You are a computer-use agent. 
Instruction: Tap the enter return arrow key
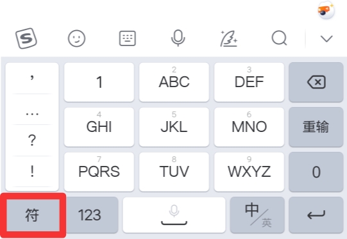pyautogui.click(x=316, y=215)
